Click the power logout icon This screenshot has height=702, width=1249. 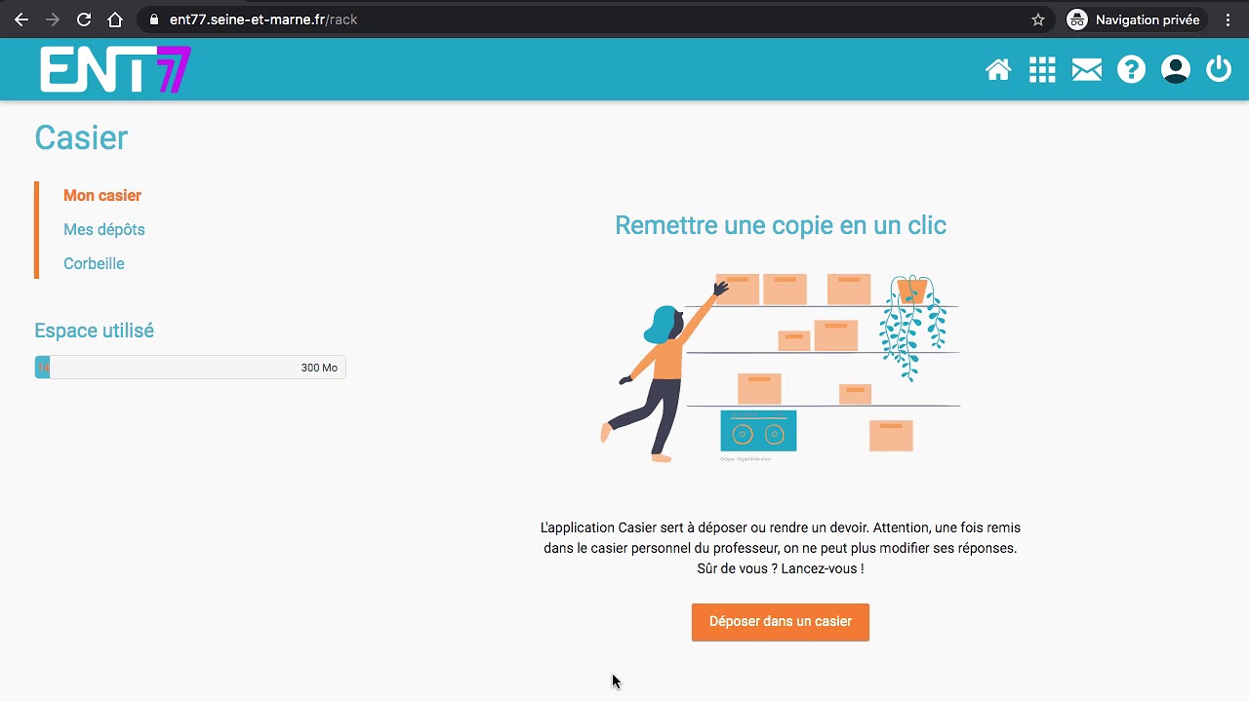1219,70
